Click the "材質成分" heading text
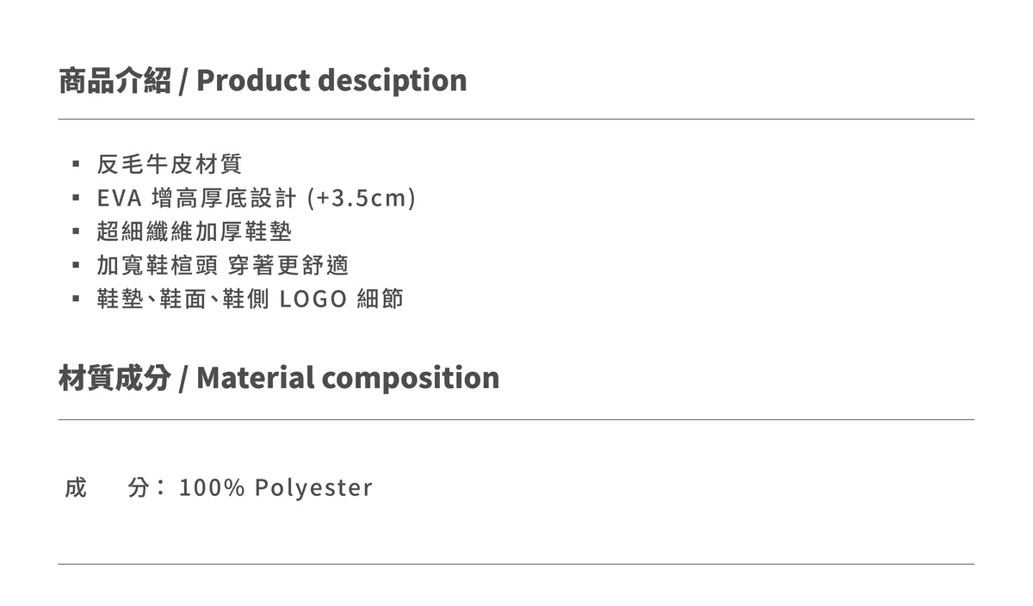1033x606 pixels. (114, 378)
